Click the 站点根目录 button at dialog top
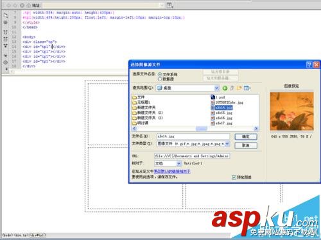This screenshot has width=321, height=240. 220,72
